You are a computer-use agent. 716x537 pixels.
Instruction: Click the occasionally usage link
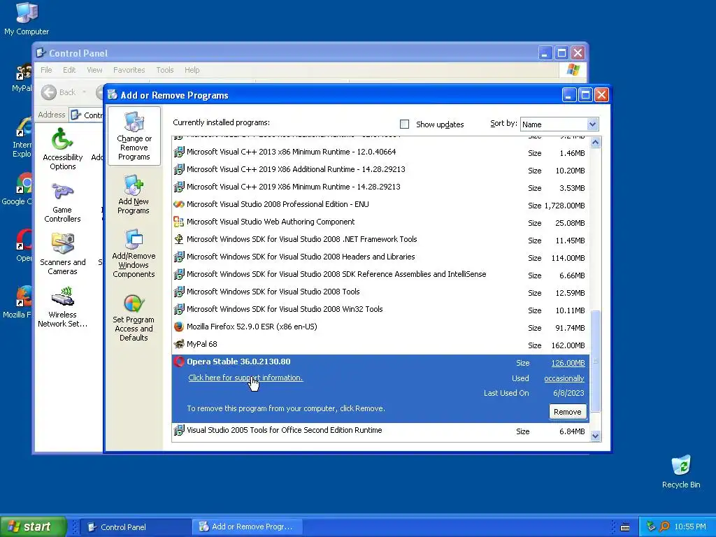pos(564,378)
